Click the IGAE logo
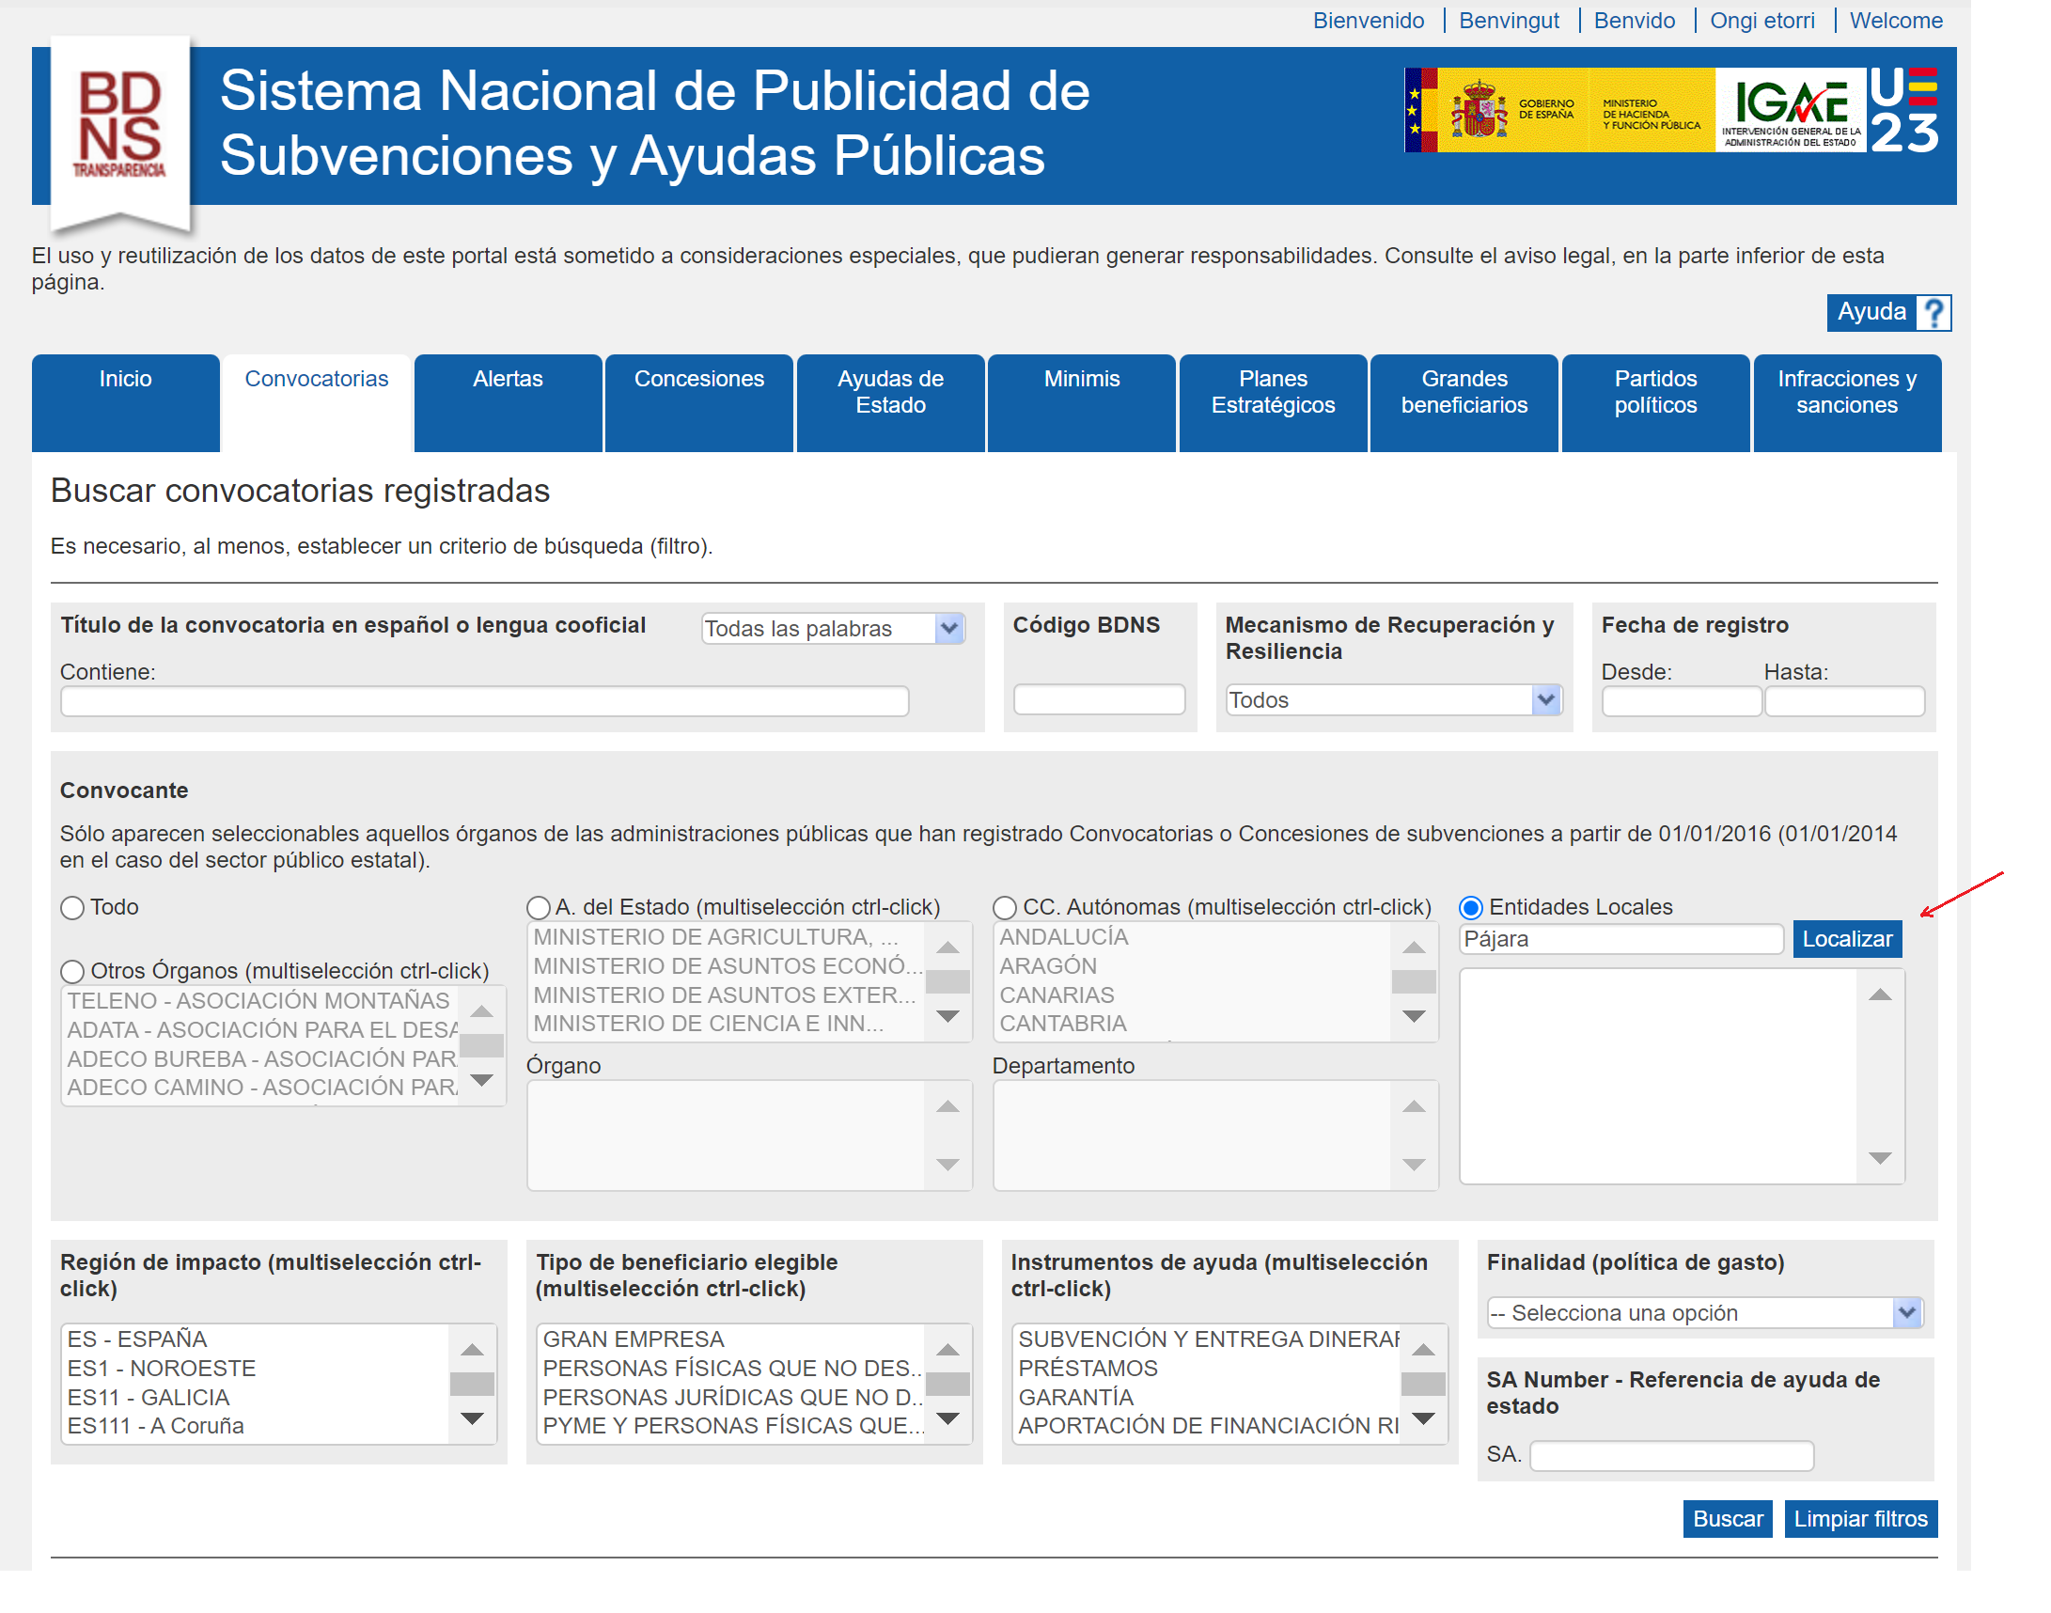This screenshot has width=2051, height=1613. coord(1791,110)
